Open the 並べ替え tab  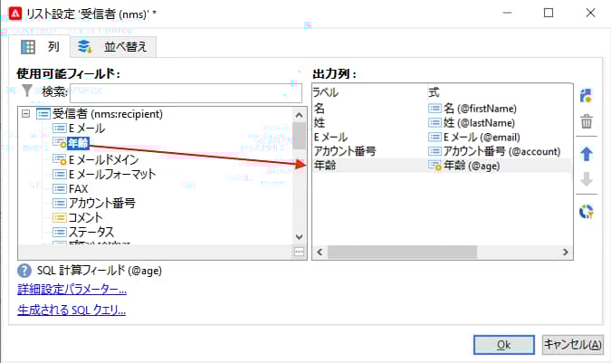(113, 47)
